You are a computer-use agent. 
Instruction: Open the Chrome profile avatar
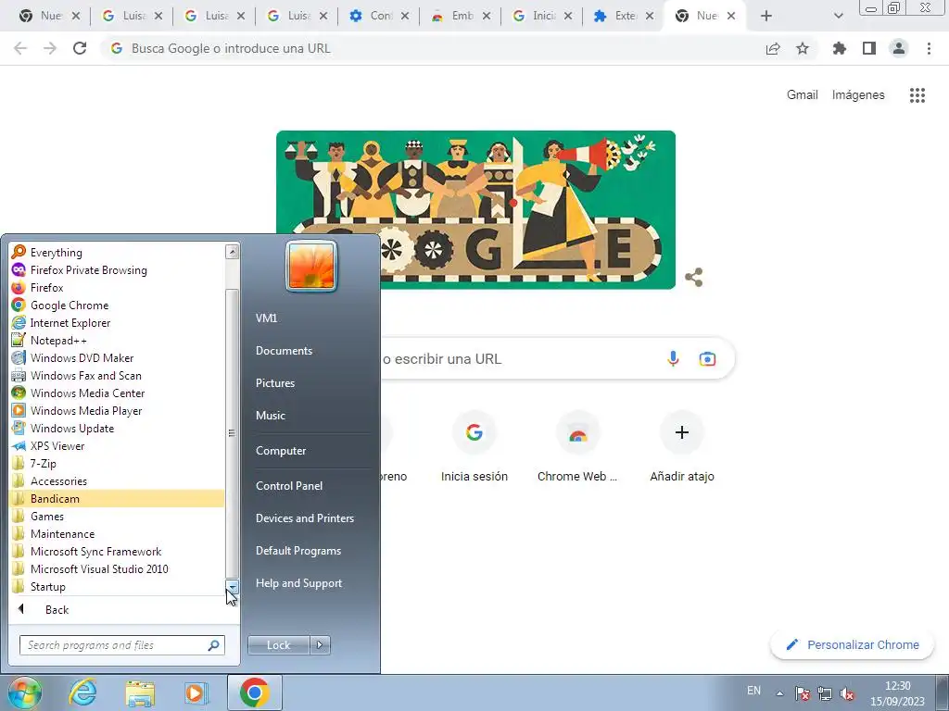pos(899,48)
